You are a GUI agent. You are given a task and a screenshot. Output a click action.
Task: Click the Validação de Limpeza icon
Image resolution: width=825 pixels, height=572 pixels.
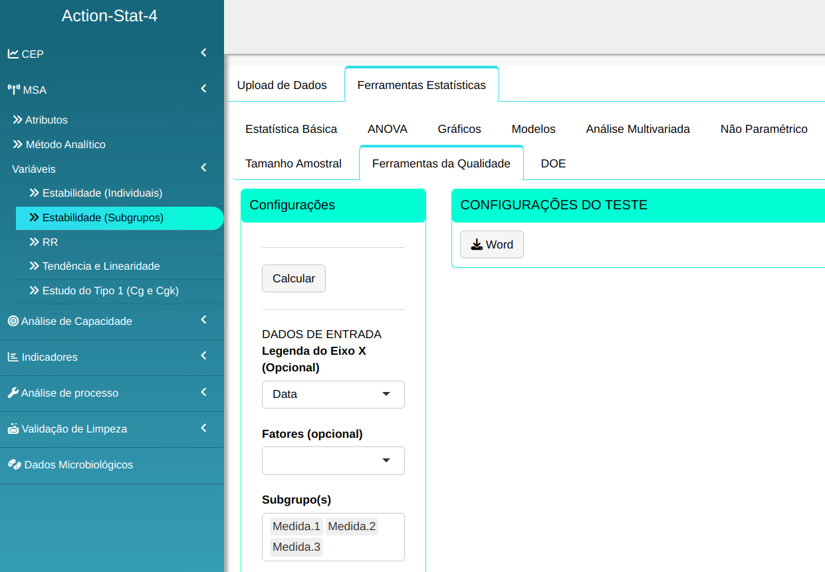point(13,429)
